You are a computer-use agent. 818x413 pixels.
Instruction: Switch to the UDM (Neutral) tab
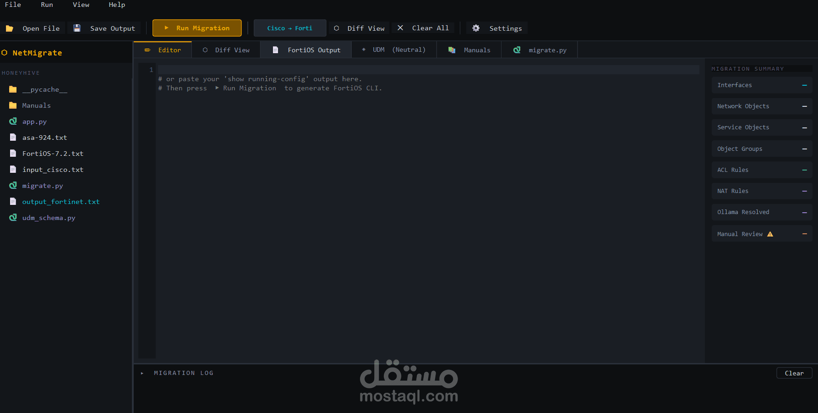[x=394, y=50]
